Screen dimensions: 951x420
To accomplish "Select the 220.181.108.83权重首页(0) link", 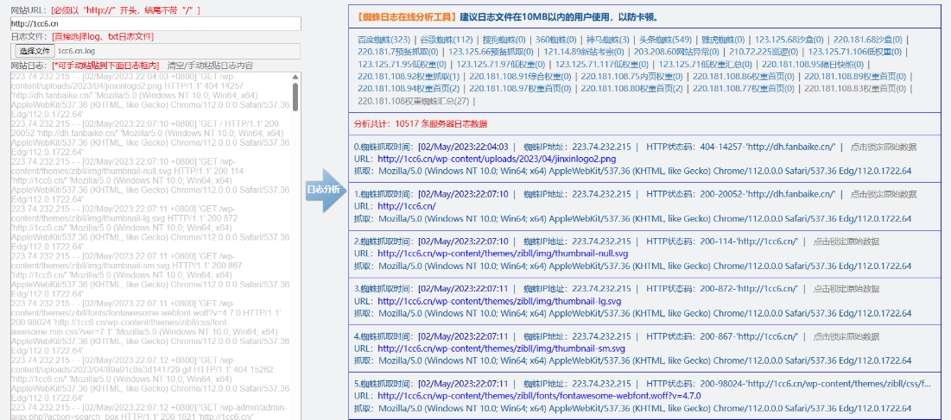I will coord(855,88).
